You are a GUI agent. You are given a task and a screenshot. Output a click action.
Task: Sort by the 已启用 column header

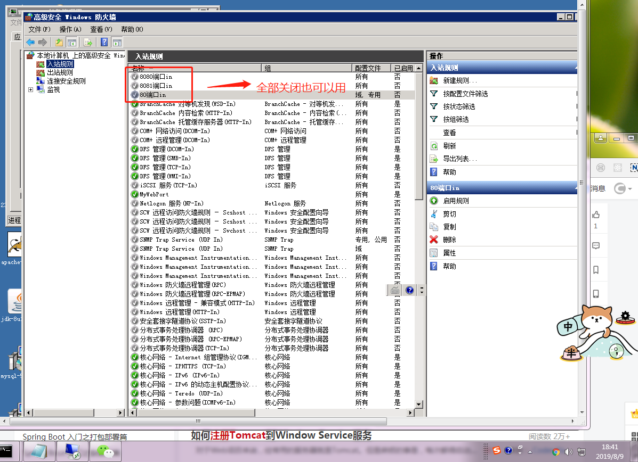coord(403,68)
